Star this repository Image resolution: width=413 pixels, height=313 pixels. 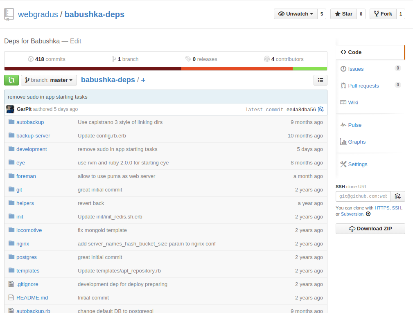click(343, 14)
